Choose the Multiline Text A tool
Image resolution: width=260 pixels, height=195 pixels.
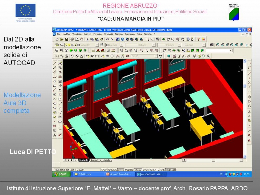tap(54, 135)
